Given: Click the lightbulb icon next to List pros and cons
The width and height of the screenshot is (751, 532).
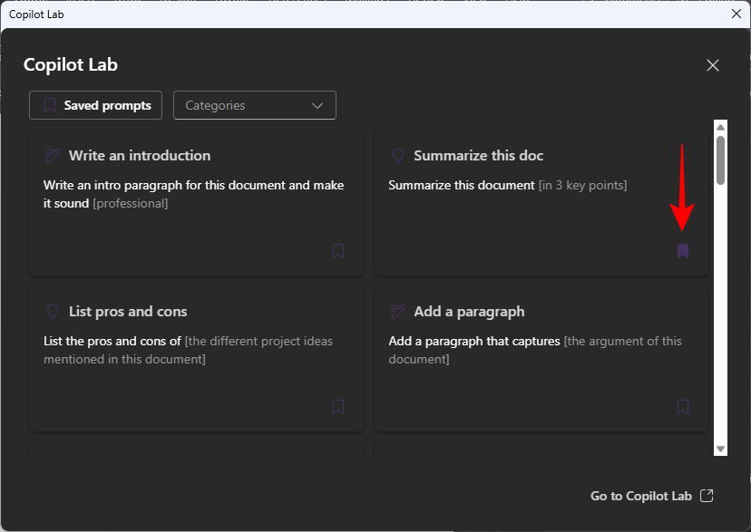Looking at the screenshot, I should click(x=53, y=312).
